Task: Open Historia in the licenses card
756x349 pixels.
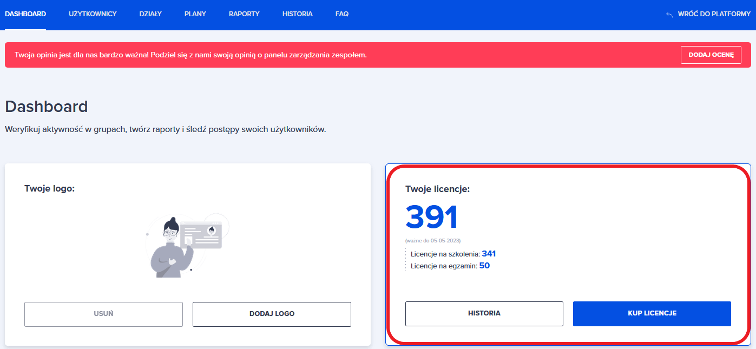Action: (484, 313)
